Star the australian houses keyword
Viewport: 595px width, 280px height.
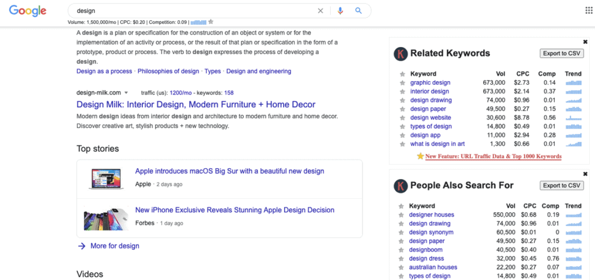[x=401, y=267]
